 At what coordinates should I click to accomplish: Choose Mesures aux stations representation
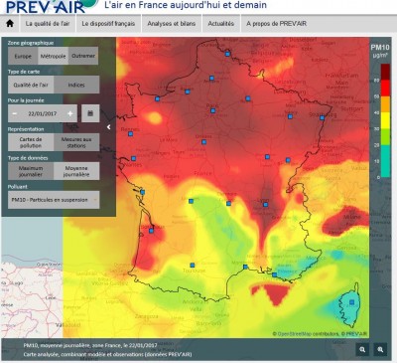pyautogui.click(x=76, y=142)
